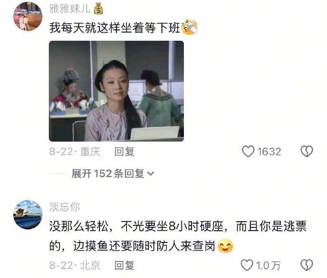
Task: Click the comment text starting 没那么轻松
Action: click(178, 236)
